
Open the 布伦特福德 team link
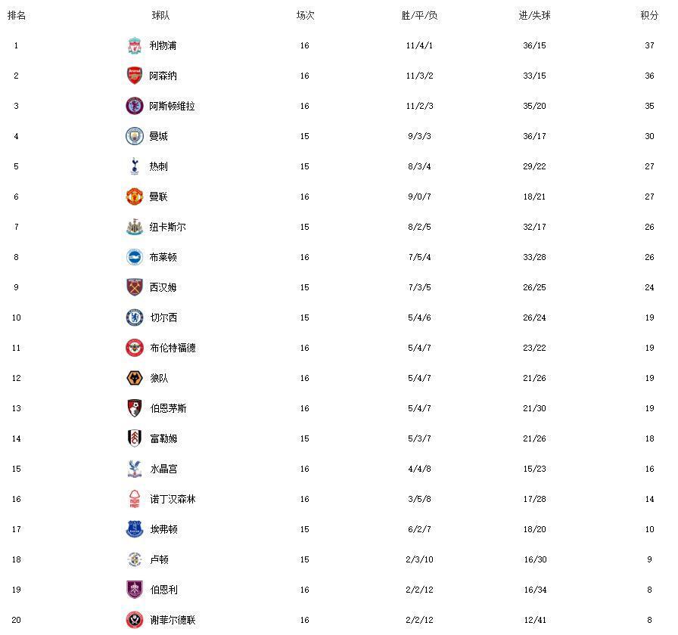tap(173, 348)
